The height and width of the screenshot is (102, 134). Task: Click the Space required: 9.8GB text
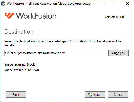coord(20,64)
